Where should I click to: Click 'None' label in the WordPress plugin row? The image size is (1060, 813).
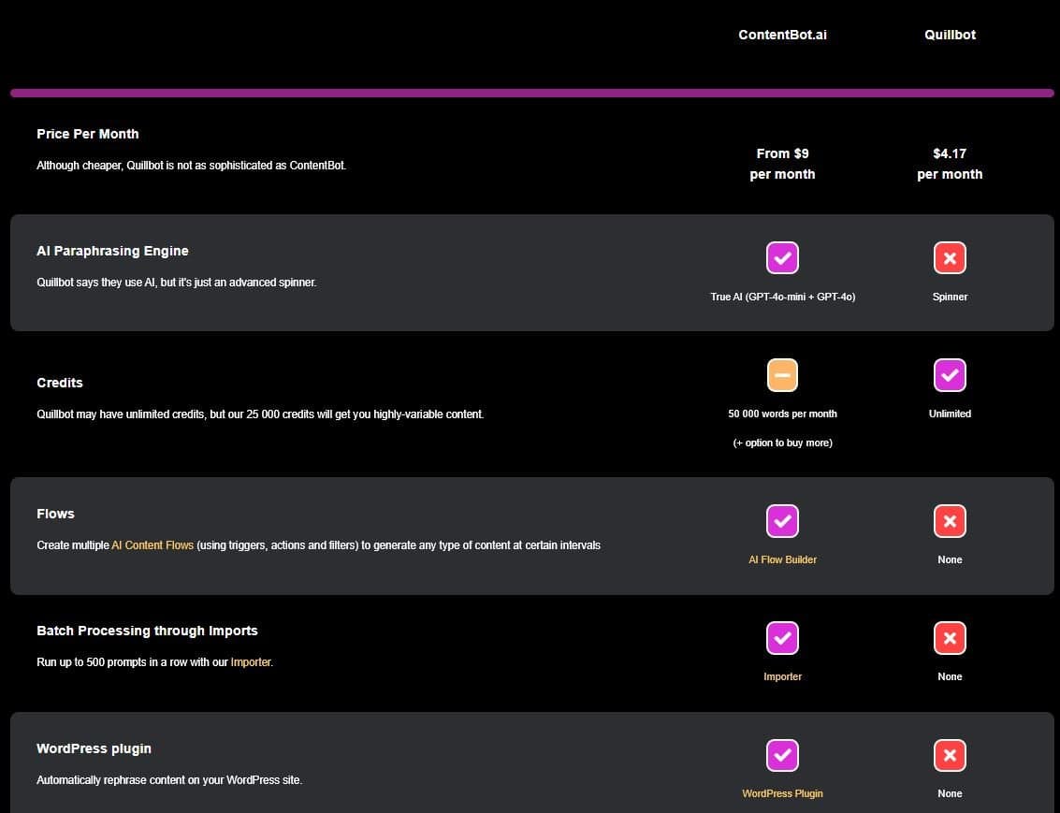(x=950, y=793)
